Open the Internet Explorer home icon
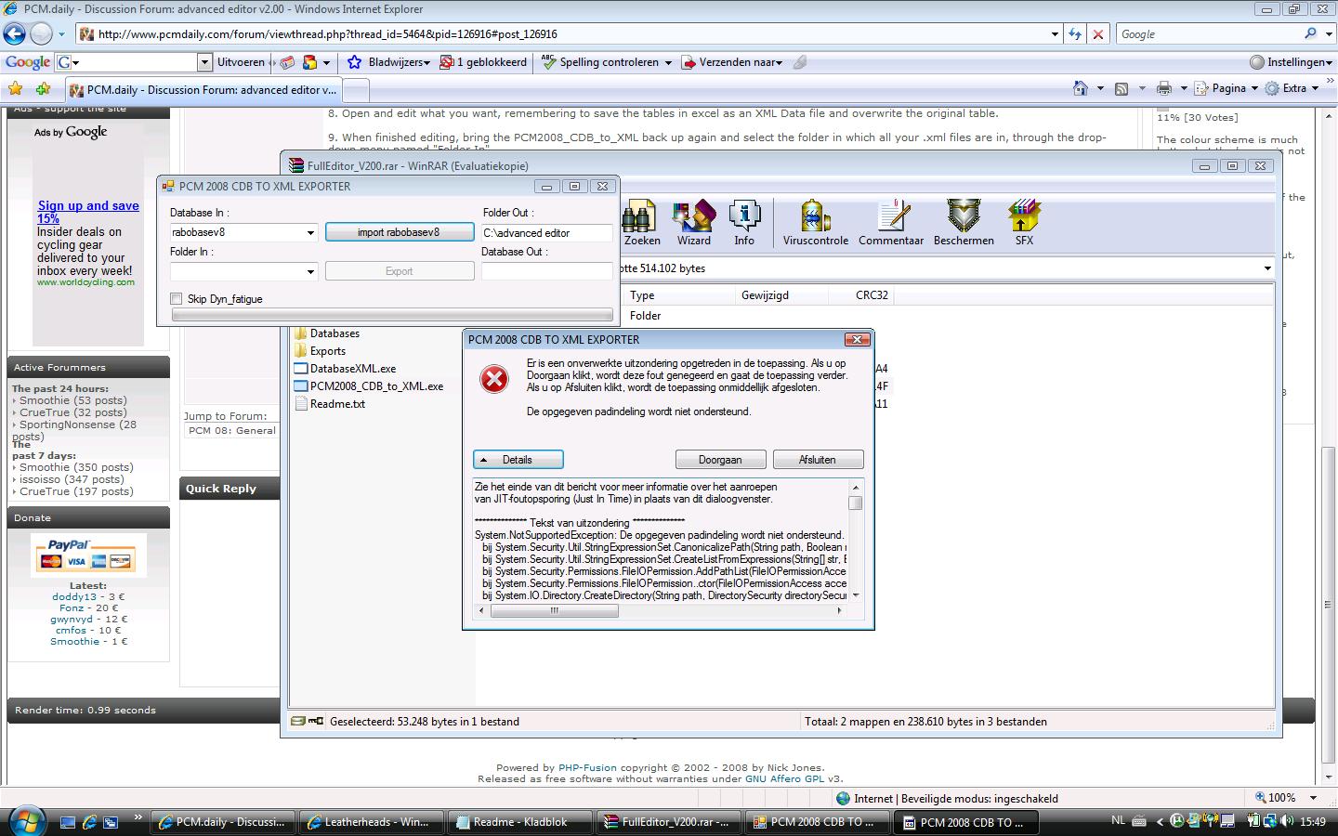Screen dimensions: 1338x836 (1080, 88)
